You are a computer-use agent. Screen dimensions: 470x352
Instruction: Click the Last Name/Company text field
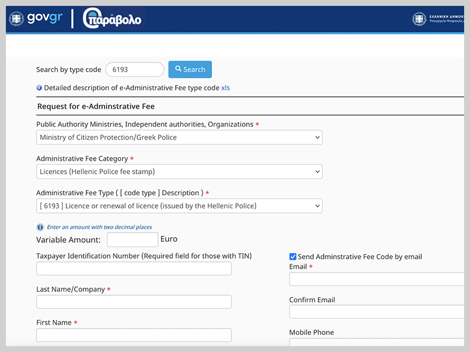[x=134, y=302]
